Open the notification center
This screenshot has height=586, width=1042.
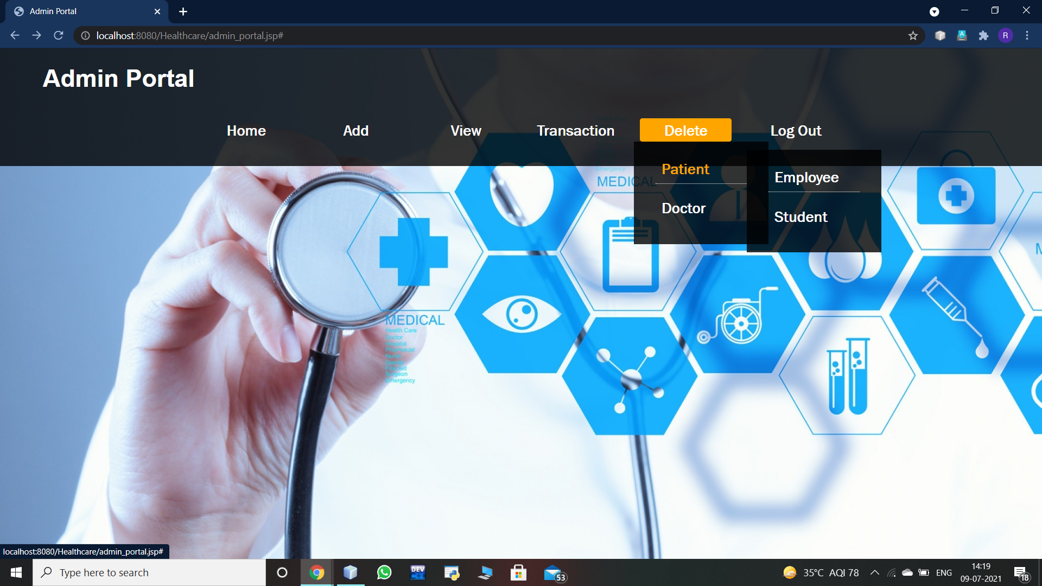[x=1021, y=573]
